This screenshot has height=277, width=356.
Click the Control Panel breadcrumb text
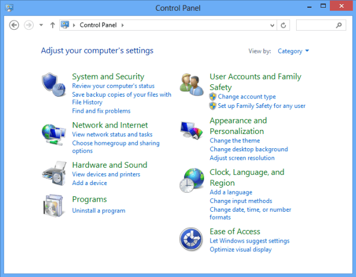pyautogui.click(x=98, y=25)
